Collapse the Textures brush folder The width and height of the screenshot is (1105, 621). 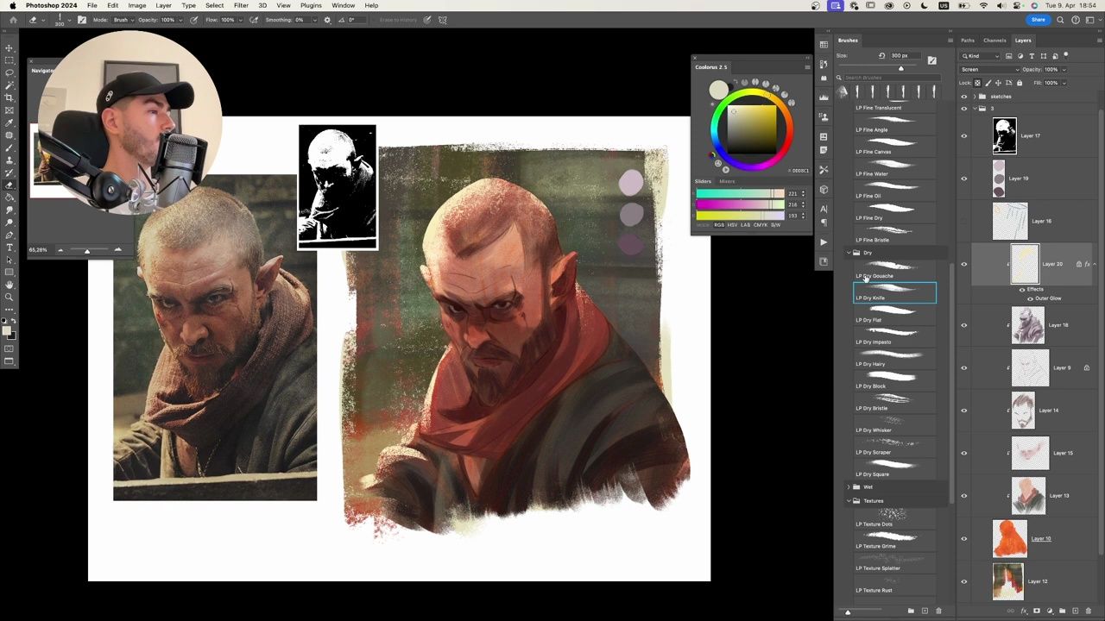[x=848, y=501]
